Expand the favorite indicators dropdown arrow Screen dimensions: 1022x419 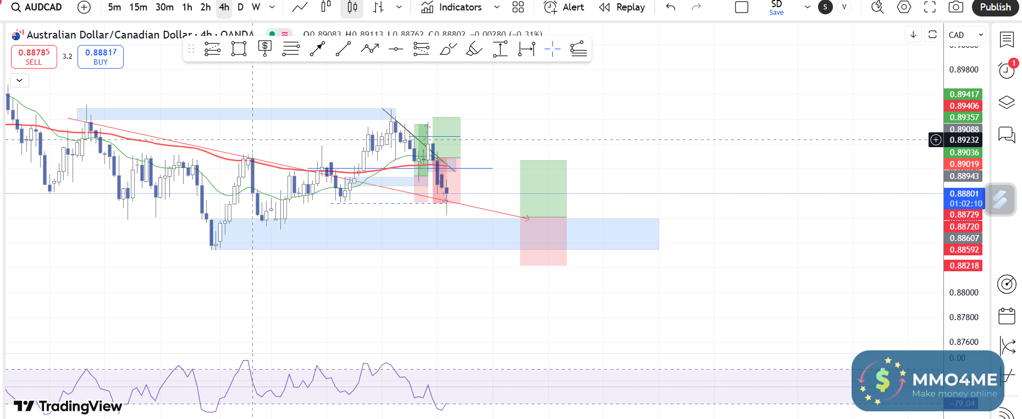point(497,7)
